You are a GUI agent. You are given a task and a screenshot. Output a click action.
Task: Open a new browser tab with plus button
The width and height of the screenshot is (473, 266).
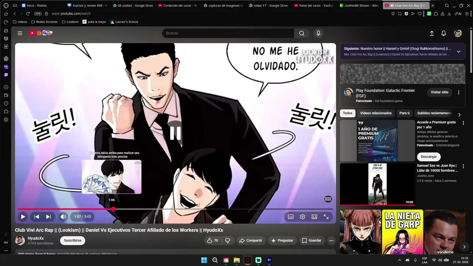point(433,6)
